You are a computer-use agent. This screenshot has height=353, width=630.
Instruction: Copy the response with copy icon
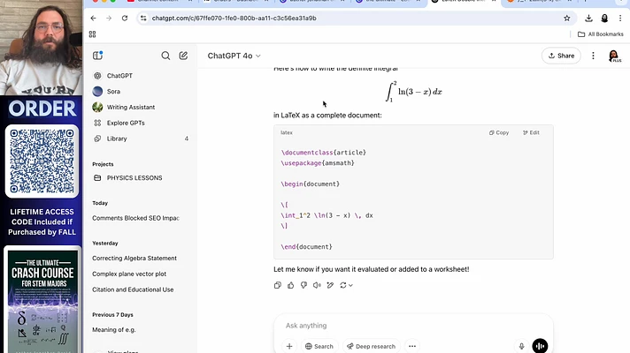click(278, 285)
